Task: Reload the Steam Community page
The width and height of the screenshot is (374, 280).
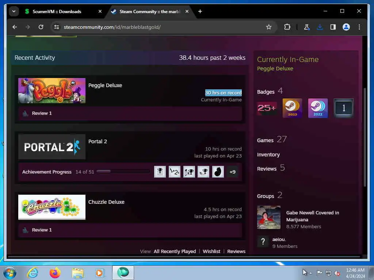Action: click(41, 27)
